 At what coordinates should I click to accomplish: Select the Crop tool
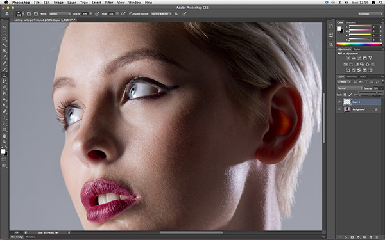click(x=4, y=51)
